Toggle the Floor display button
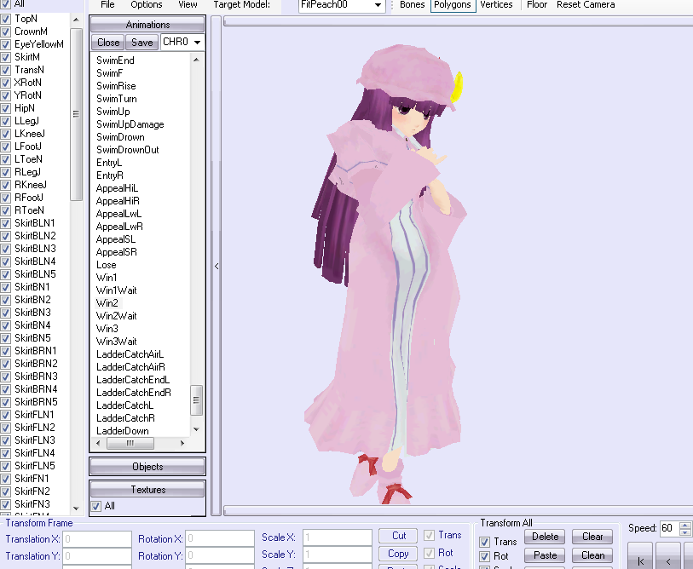This screenshot has width=693, height=569. [536, 5]
